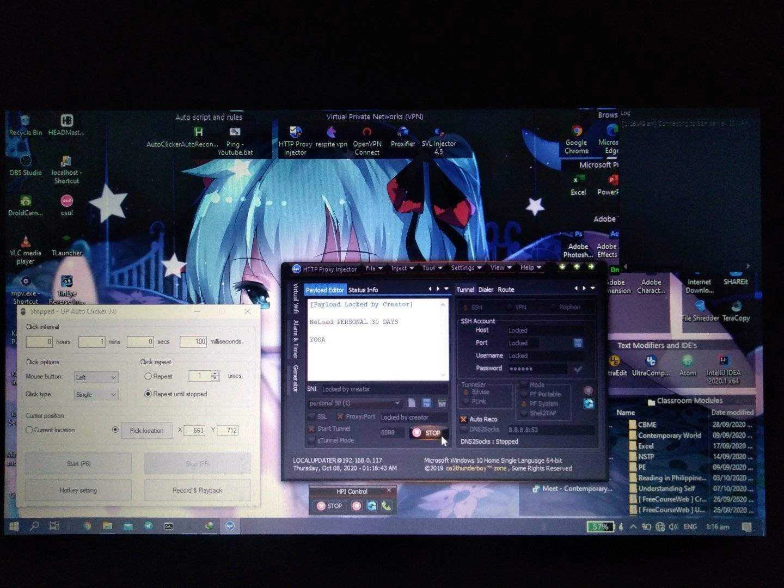Open the Tool menu dropdown
The image size is (784, 588).
pyautogui.click(x=432, y=268)
